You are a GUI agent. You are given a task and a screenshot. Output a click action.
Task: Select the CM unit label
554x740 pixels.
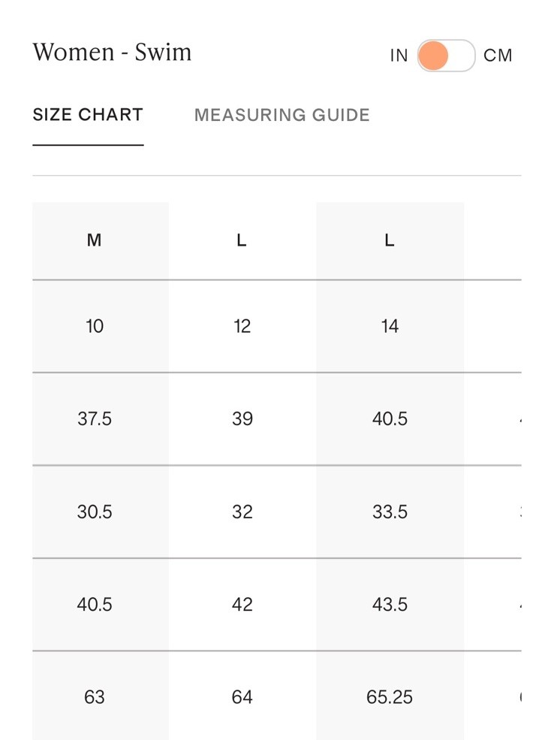[x=498, y=56]
